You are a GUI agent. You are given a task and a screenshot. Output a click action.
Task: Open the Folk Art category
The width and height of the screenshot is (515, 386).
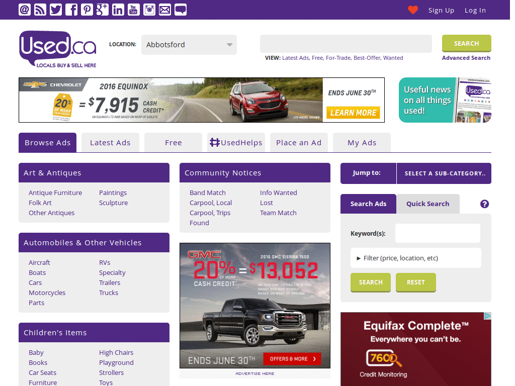[40, 203]
